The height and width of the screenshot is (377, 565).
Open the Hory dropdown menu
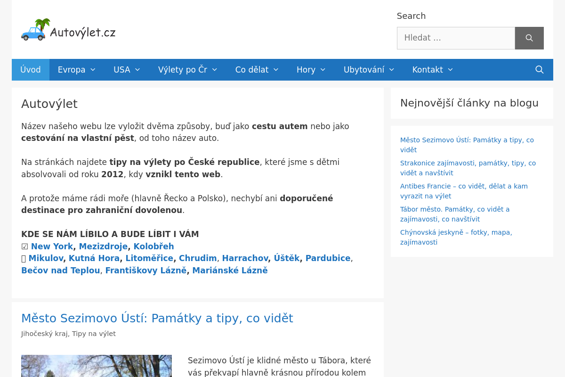tap(323, 70)
